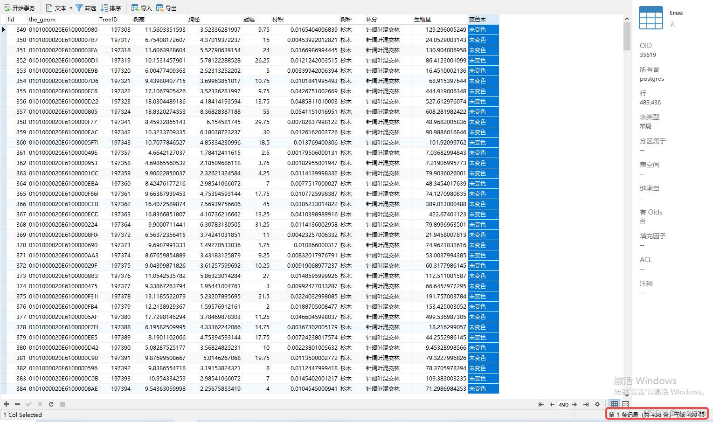
Task: Click the add new row icon
Action: click(x=6, y=404)
